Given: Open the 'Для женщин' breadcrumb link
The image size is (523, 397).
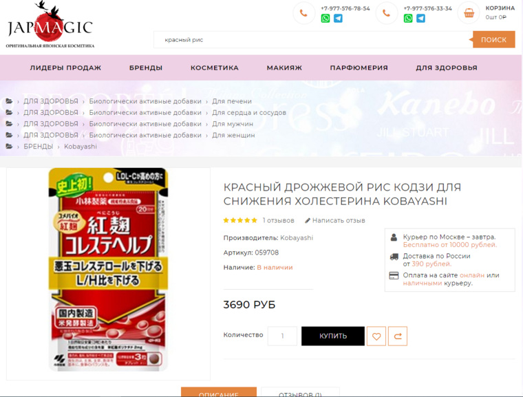Looking at the screenshot, I should coord(233,135).
